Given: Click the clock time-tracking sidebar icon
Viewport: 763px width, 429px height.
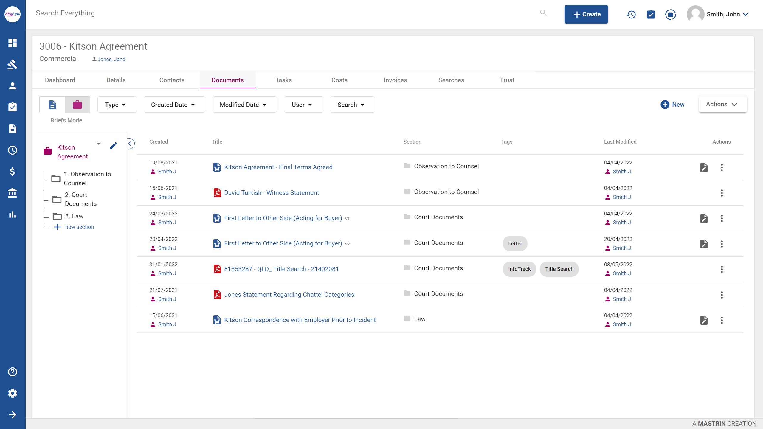Looking at the screenshot, I should tap(12, 150).
